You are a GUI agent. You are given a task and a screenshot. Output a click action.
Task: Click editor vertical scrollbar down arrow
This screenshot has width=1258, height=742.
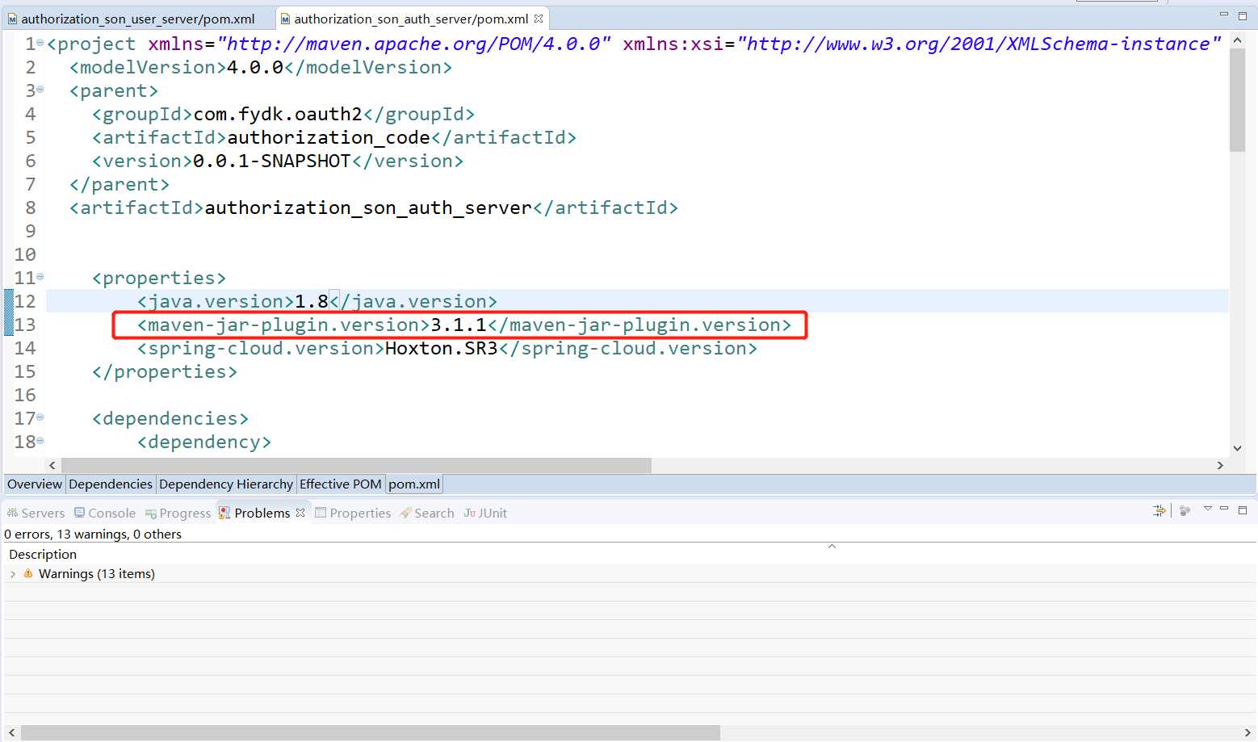tap(1237, 448)
